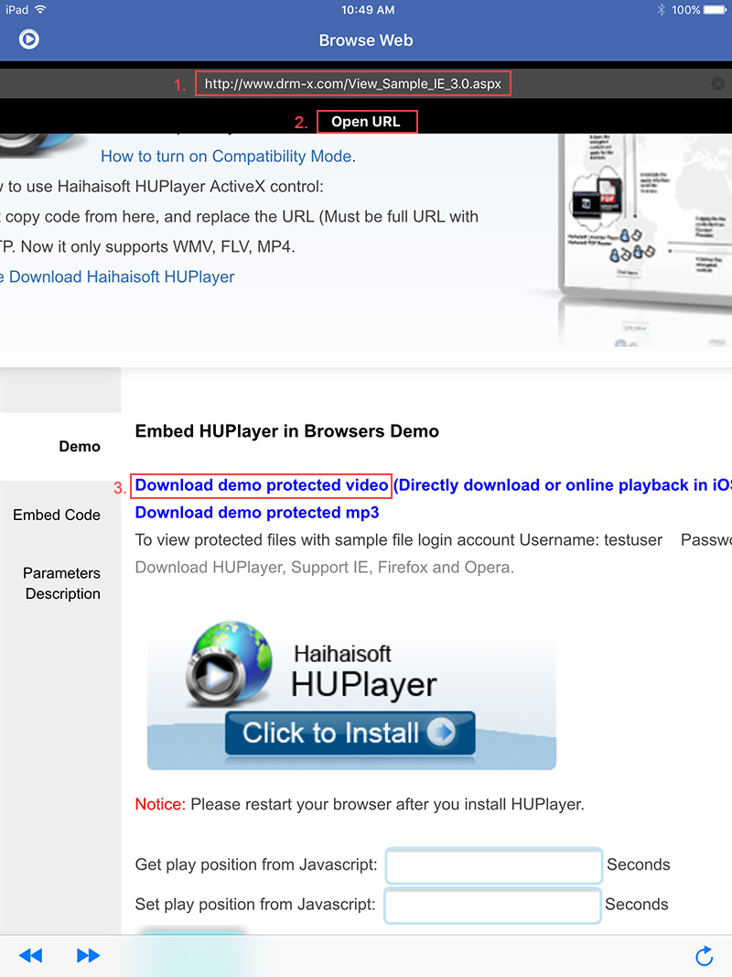Screen dimensions: 732x977
Task: Click Download demo protected video link
Action: [x=262, y=484]
